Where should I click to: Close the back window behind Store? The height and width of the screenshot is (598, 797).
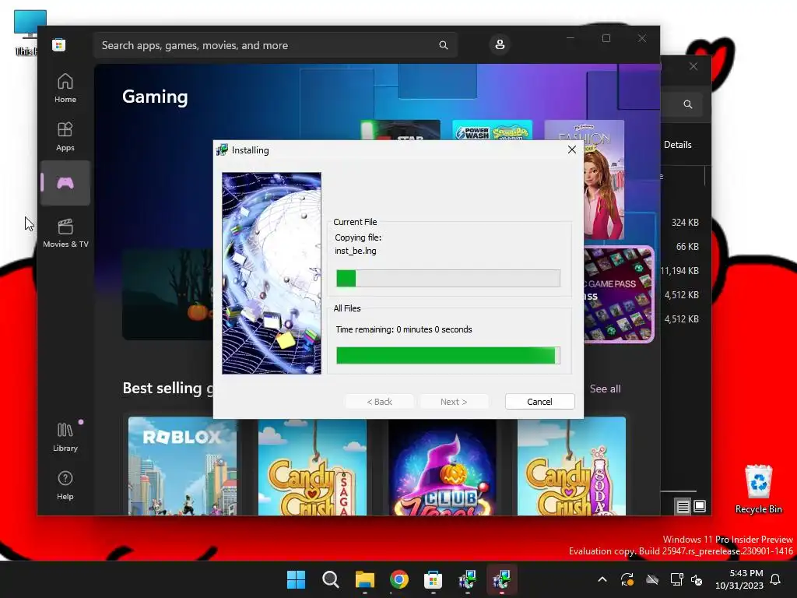[x=693, y=67]
